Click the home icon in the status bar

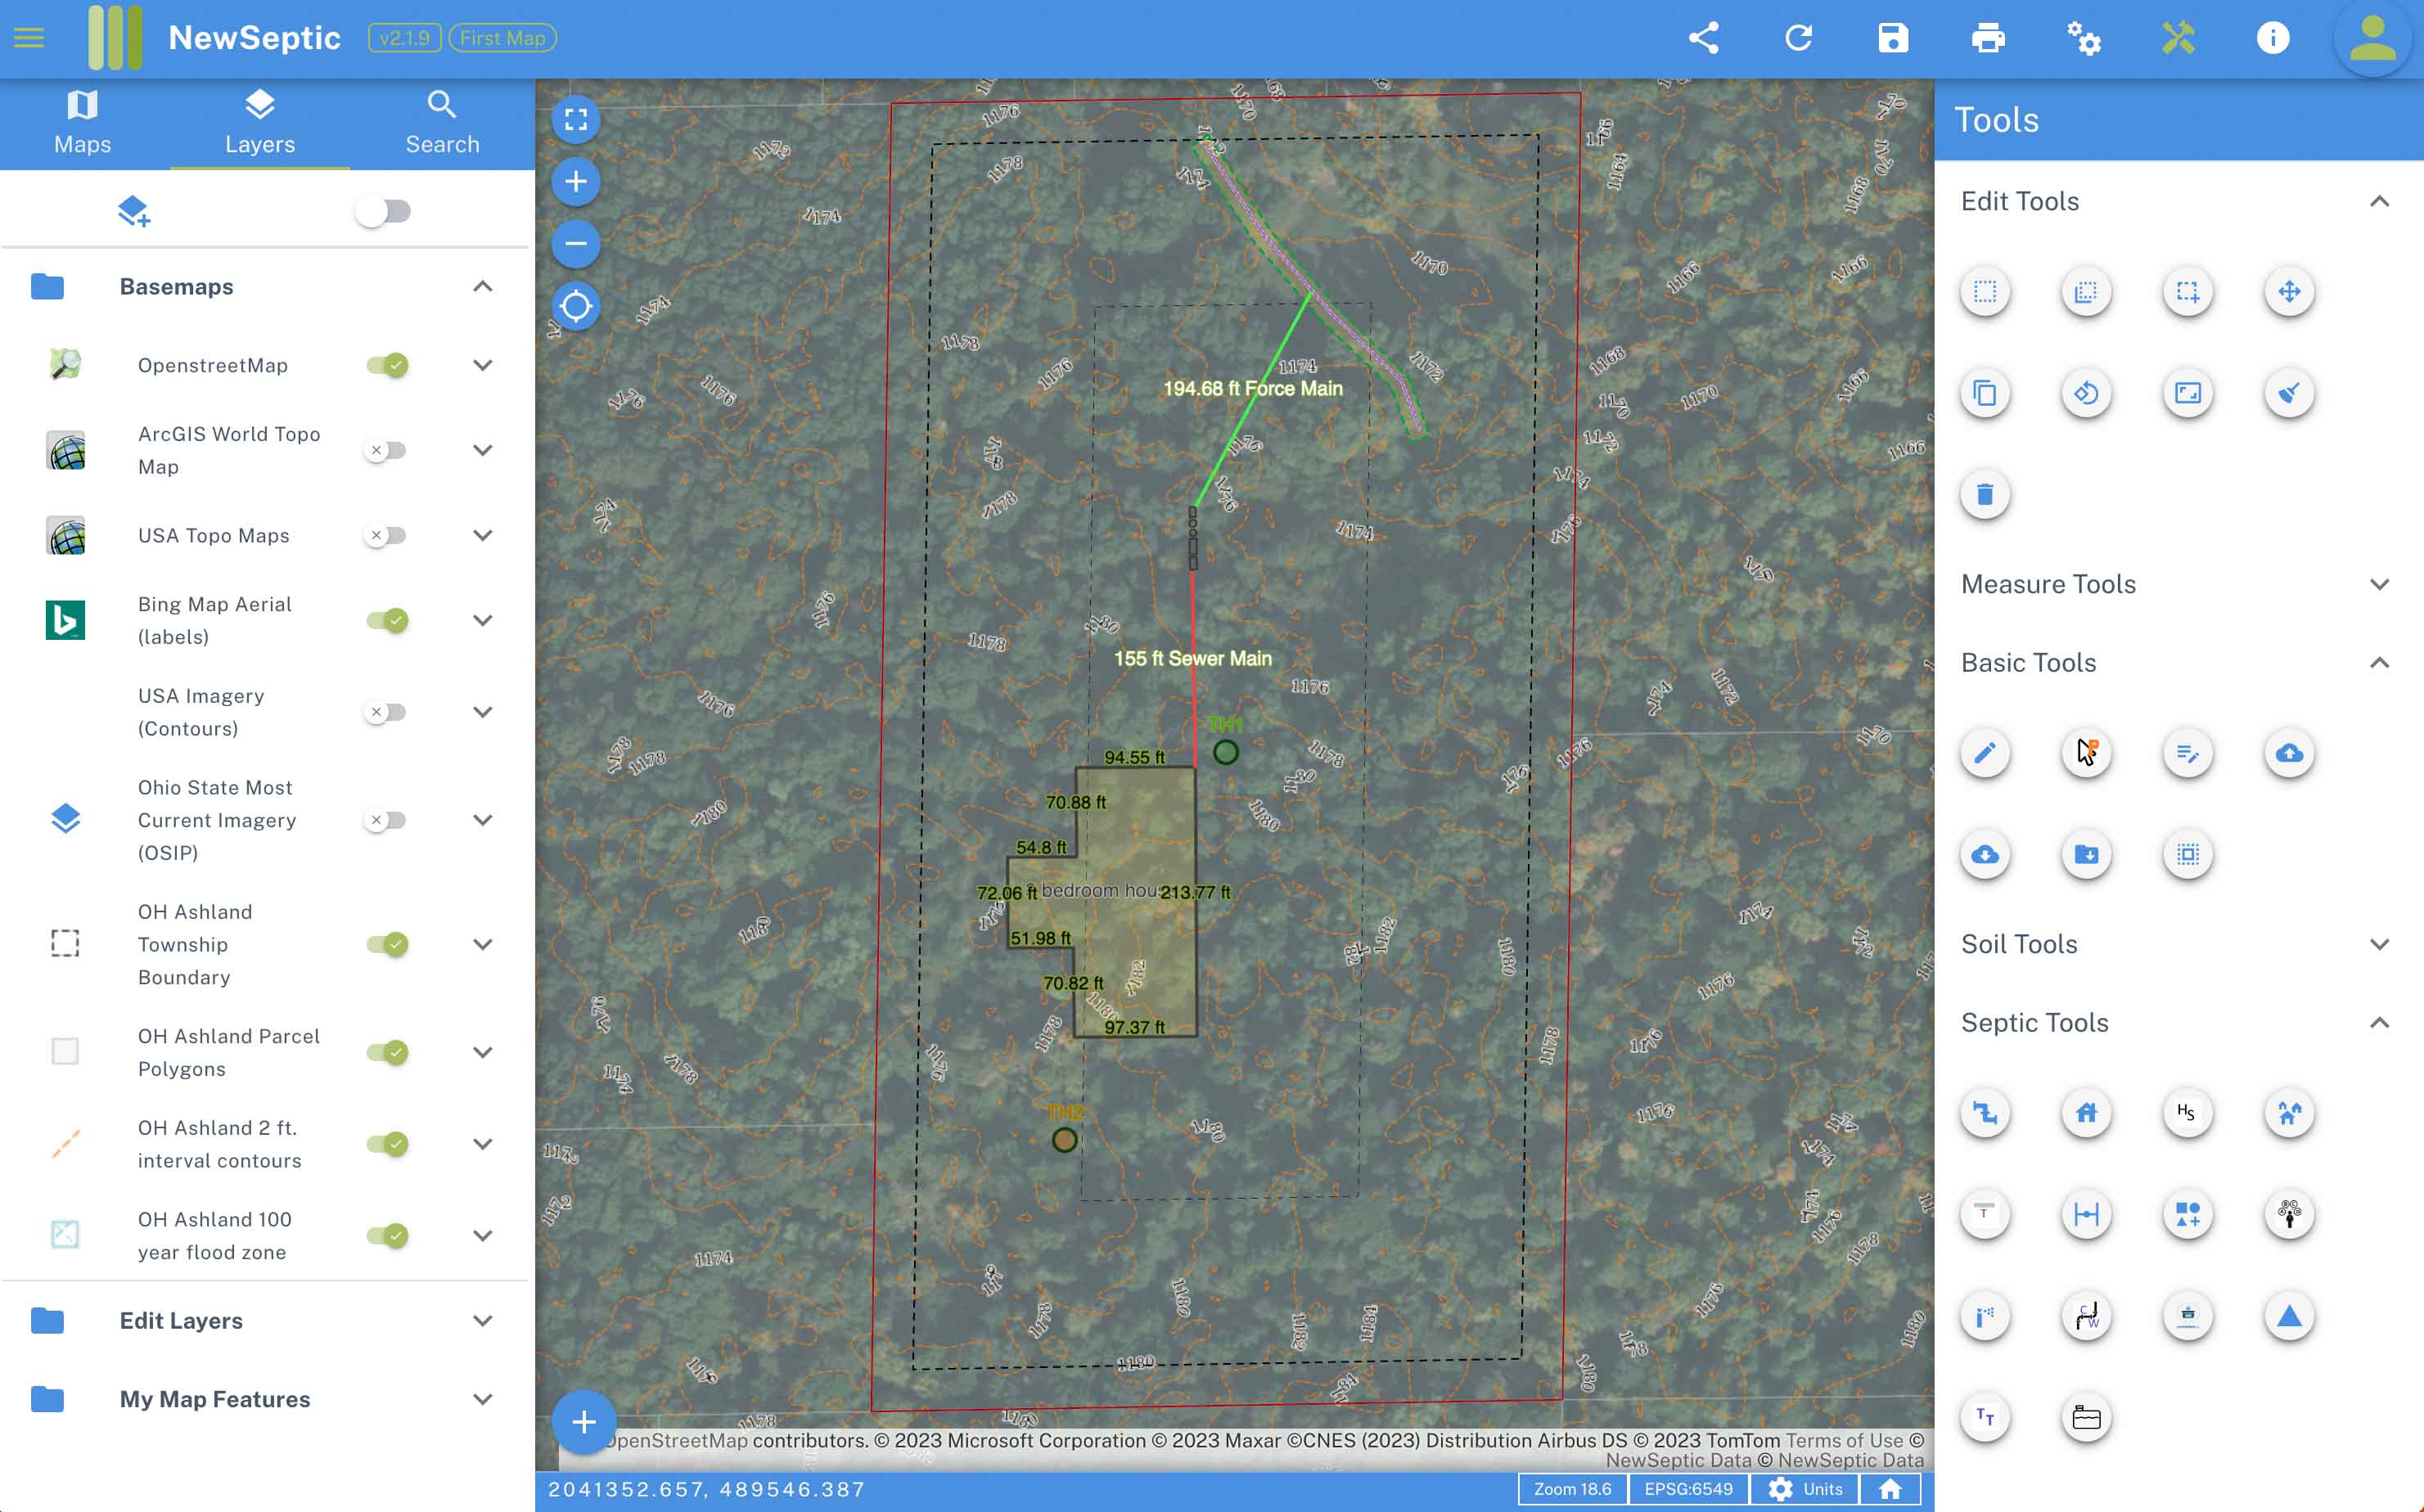pyautogui.click(x=1890, y=1489)
